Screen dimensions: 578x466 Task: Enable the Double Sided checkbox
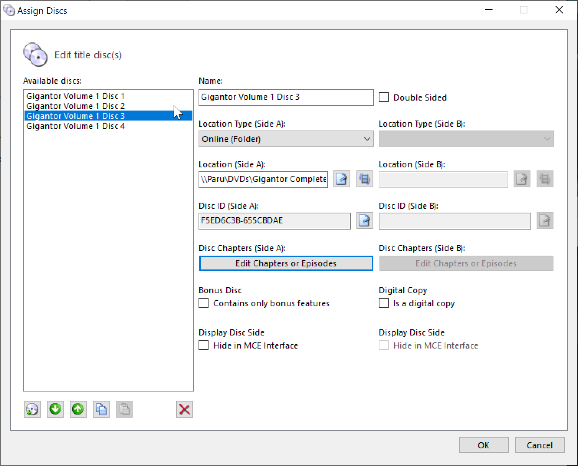point(384,97)
